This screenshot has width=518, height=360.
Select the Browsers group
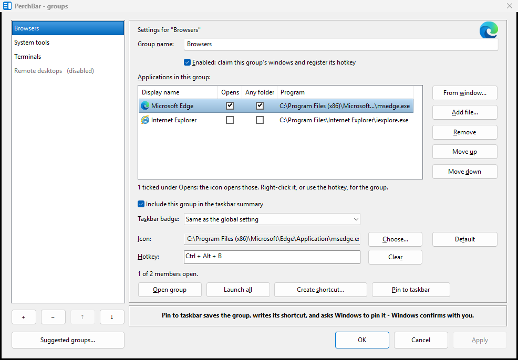tap(68, 28)
